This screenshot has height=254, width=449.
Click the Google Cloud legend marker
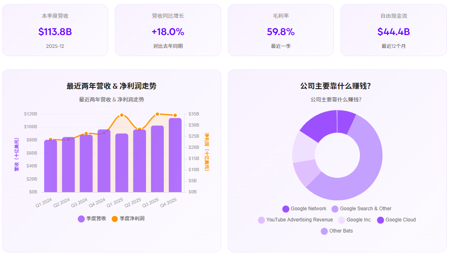point(380,219)
